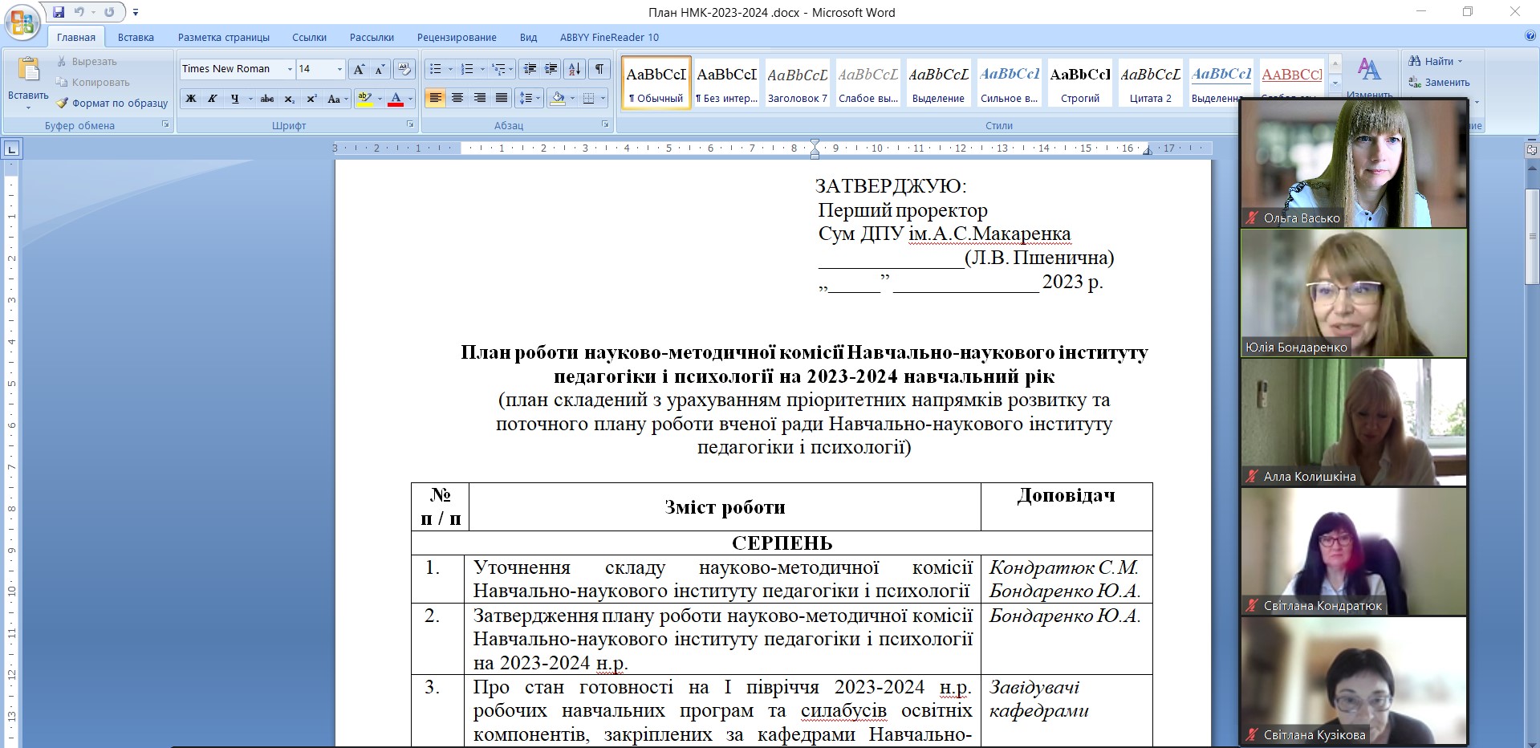Open Word help question mark icon
Viewport: 1540px width, 748px height.
pyautogui.click(x=1530, y=36)
